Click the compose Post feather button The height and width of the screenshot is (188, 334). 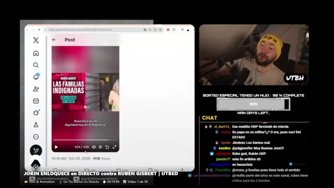(x=36, y=151)
